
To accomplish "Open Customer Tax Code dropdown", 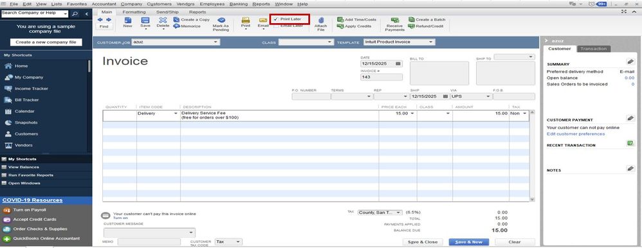I will 238,242.
